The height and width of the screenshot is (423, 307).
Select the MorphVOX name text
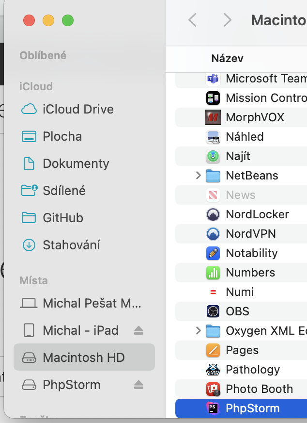[255, 117]
